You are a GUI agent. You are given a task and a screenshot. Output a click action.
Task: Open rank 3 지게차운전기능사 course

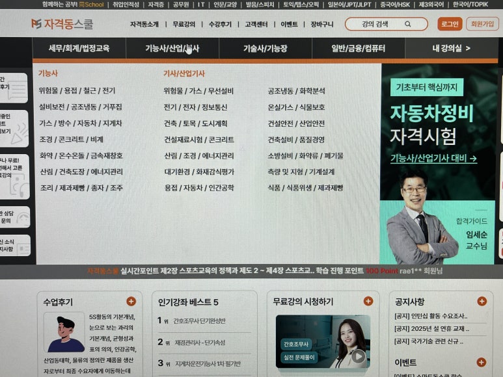pyautogui.click(x=208, y=364)
